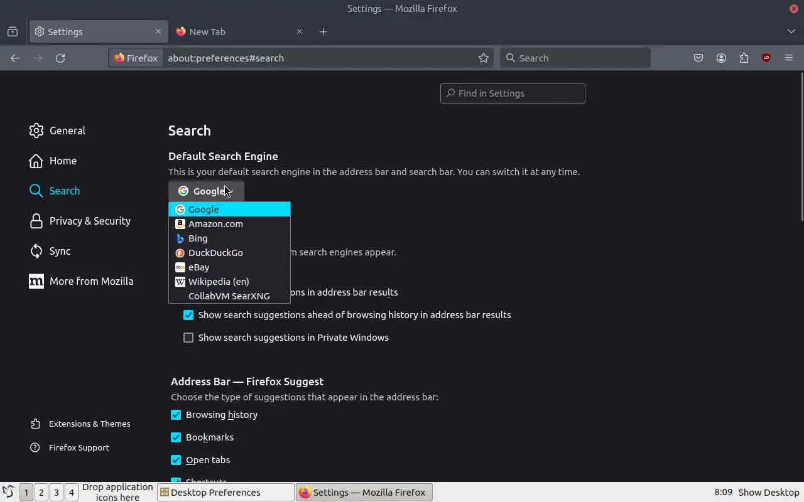Open the Home settings category

53,161
